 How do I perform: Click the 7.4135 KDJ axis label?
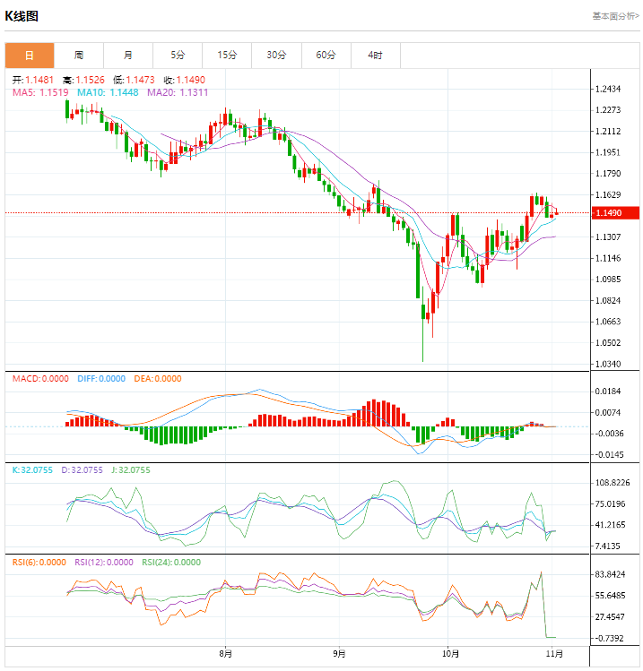tap(608, 546)
